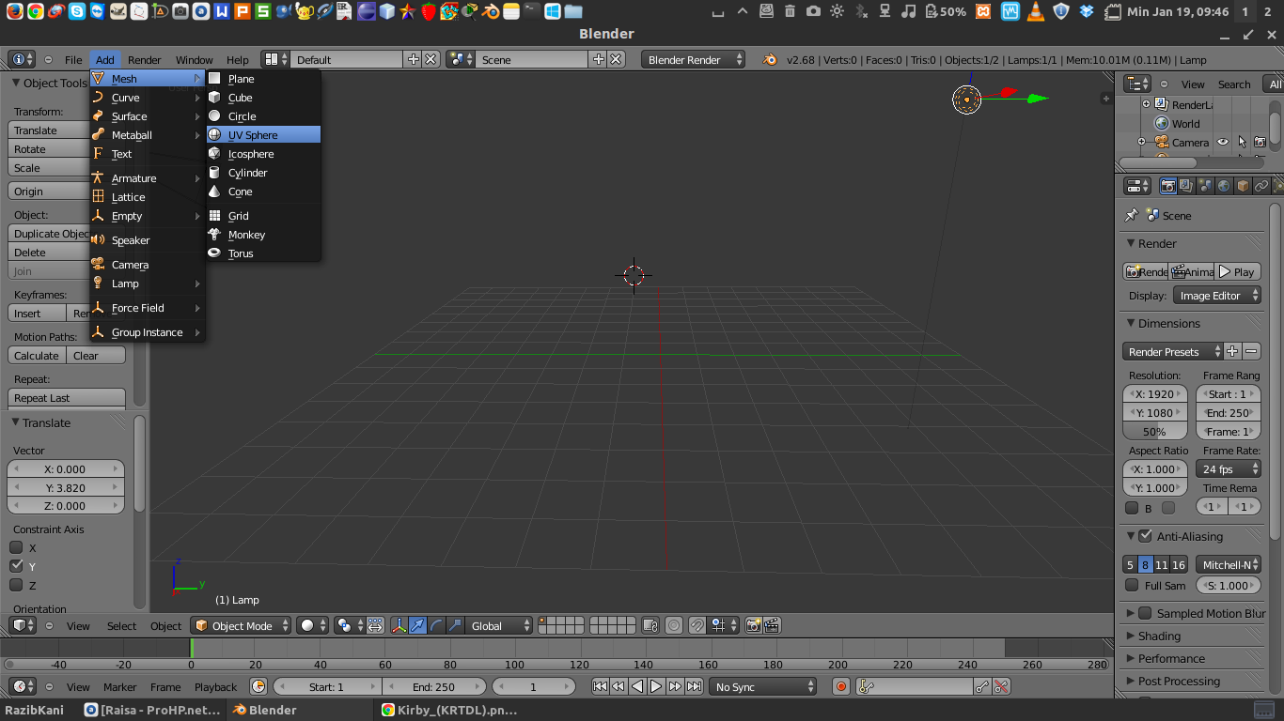Open the Object Mode dropdown
The height and width of the screenshot is (721, 1284).
pyautogui.click(x=242, y=625)
